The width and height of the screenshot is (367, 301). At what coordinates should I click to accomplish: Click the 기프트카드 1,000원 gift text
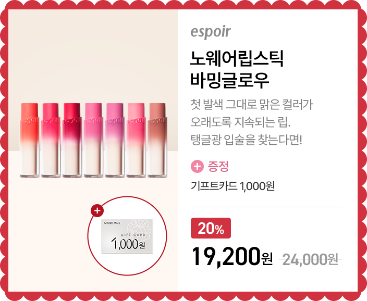(x=233, y=186)
